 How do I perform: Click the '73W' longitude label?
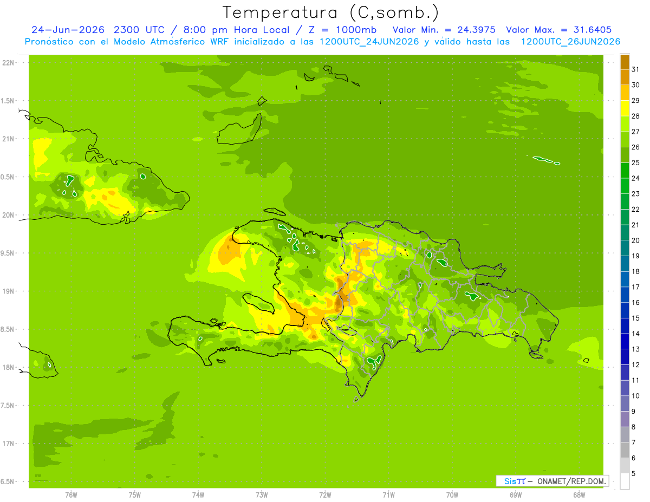[262, 495]
